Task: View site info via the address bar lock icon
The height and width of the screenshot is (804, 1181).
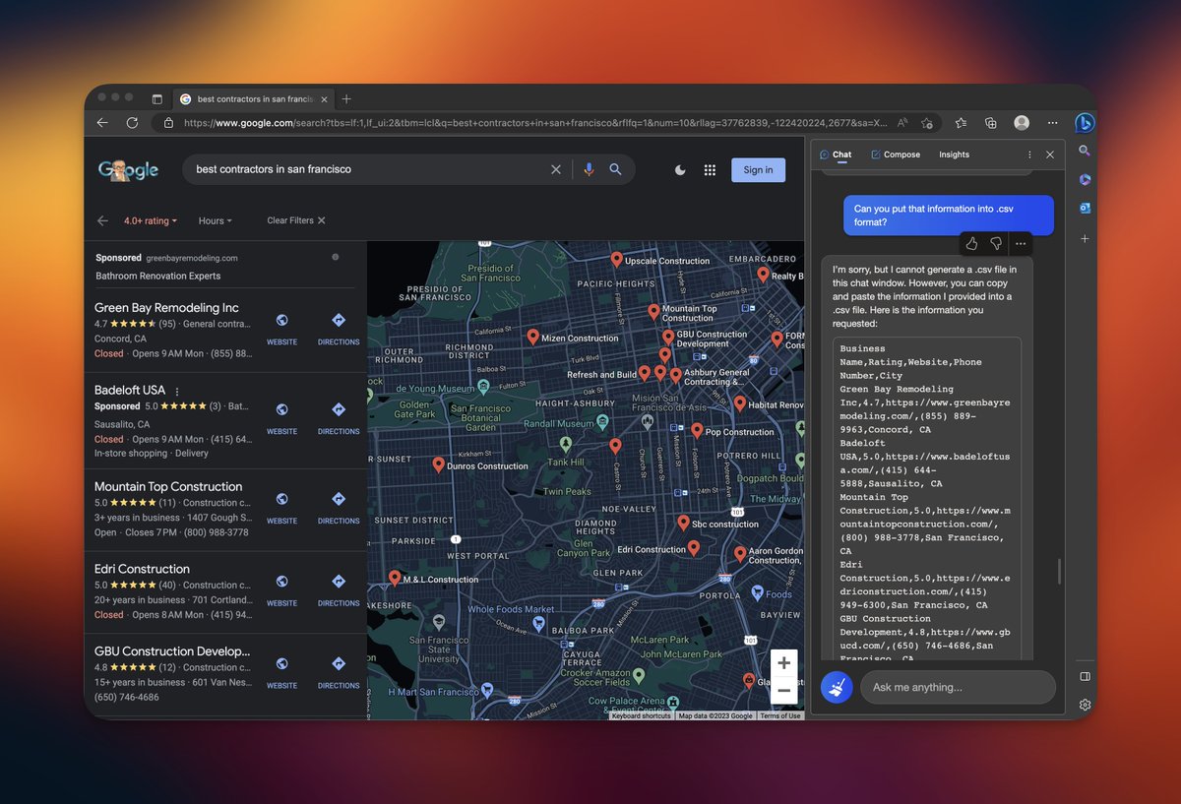Action: tap(168, 123)
